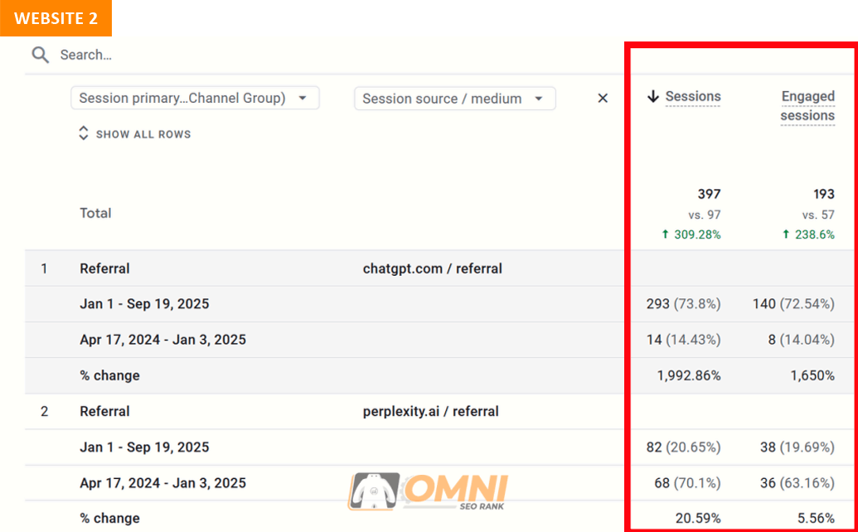Click the 38 (19.69%) engaged sessions cell
Image resolution: width=858 pixels, height=532 pixels.
pos(797,447)
